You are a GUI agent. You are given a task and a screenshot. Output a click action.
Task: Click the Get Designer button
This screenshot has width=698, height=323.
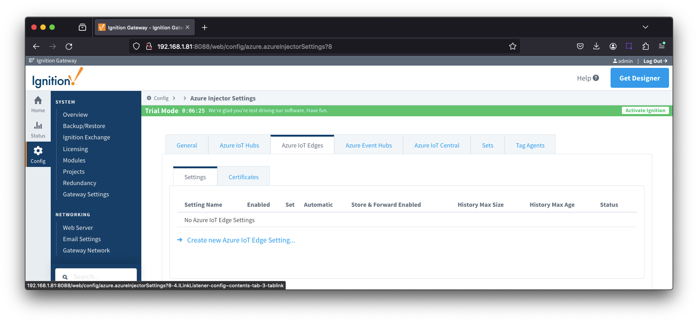639,78
